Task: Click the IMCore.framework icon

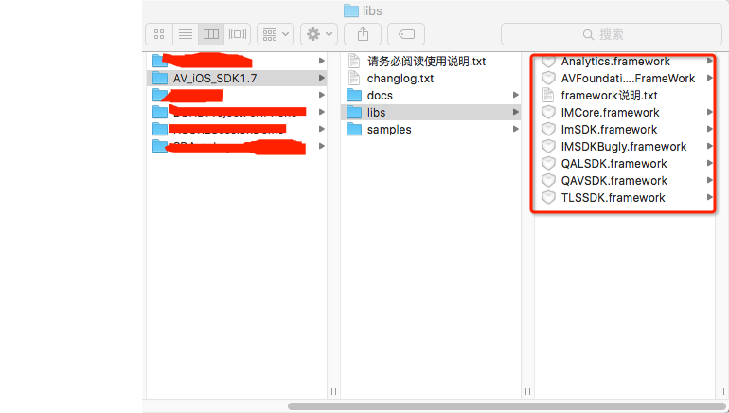Action: pyautogui.click(x=548, y=112)
